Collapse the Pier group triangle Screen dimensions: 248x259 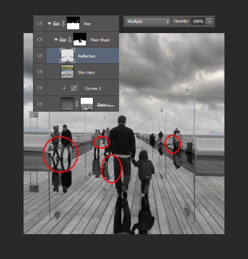click(x=49, y=24)
